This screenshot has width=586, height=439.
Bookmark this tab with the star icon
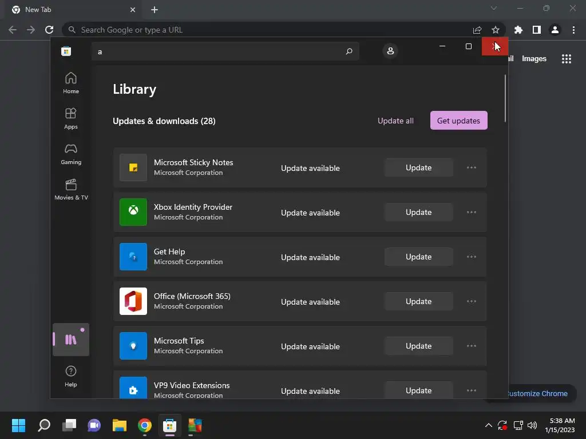(495, 30)
